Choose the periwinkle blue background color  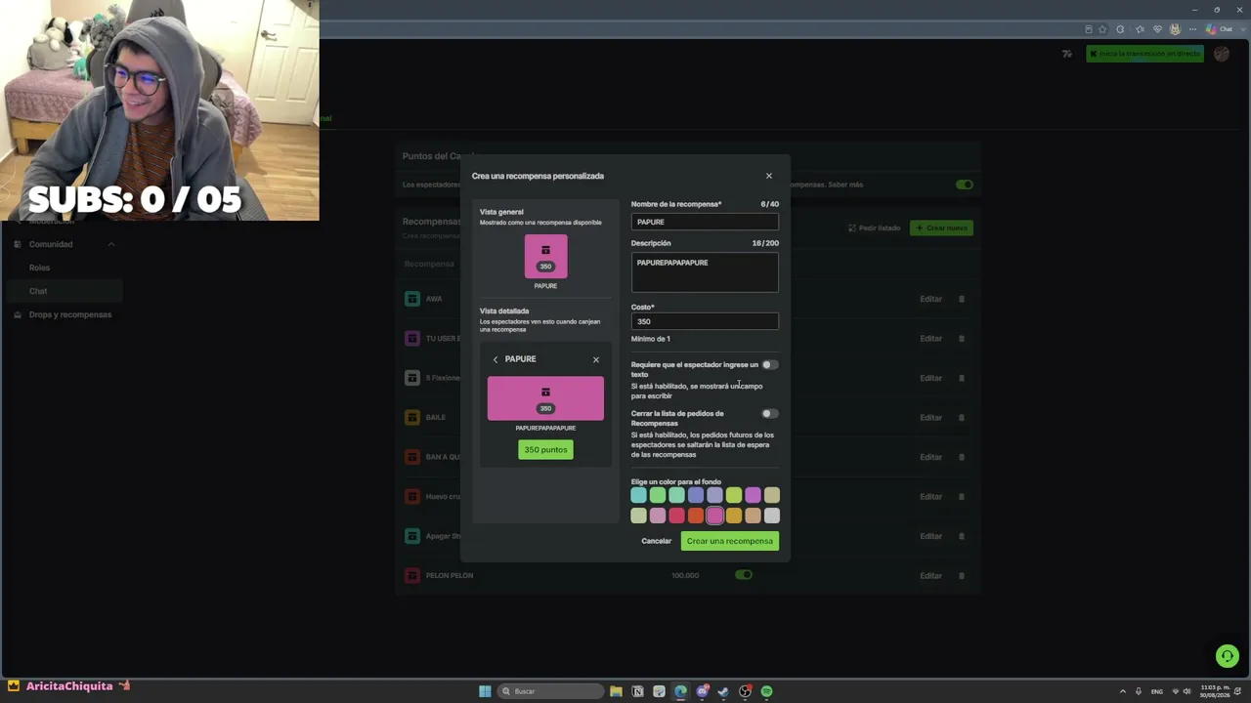coord(696,496)
